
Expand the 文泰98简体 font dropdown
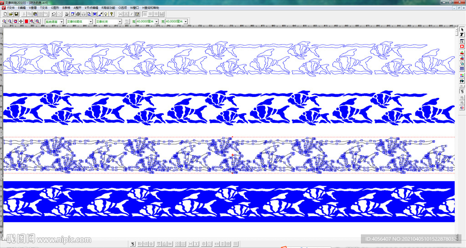pos(91,21)
